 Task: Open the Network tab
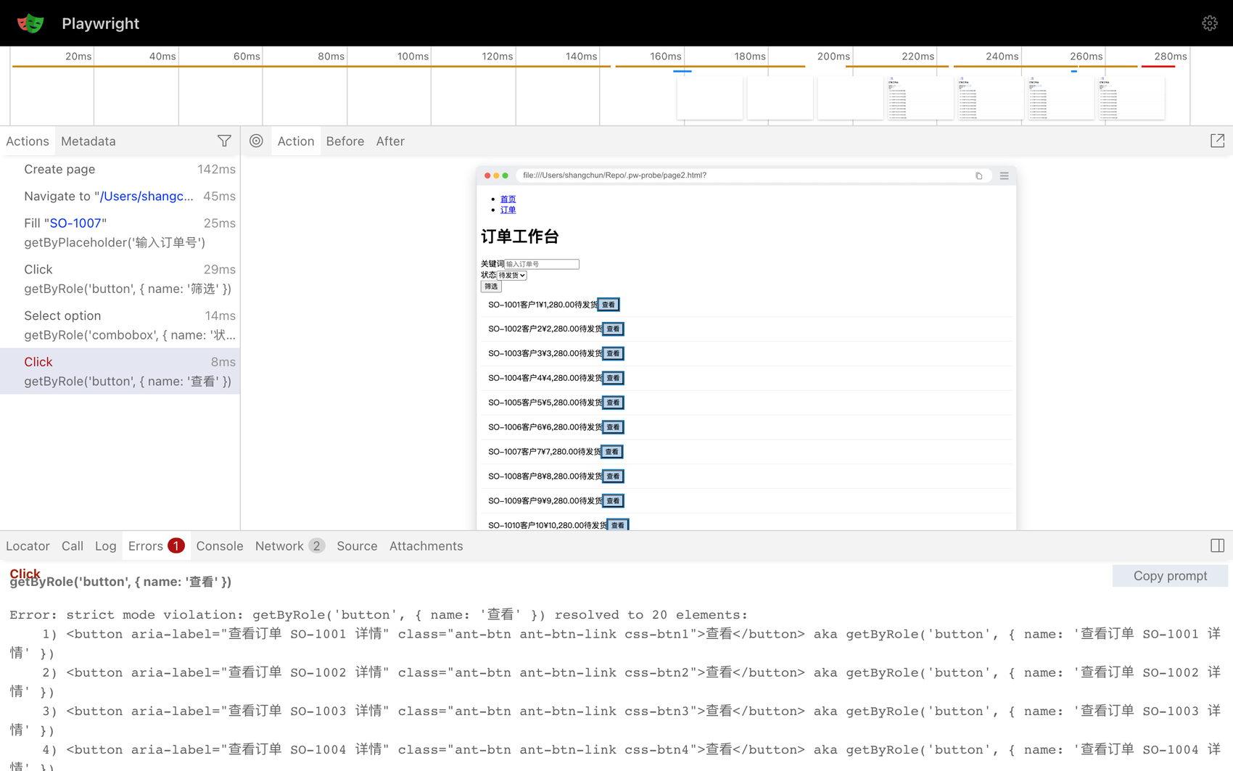tap(289, 545)
